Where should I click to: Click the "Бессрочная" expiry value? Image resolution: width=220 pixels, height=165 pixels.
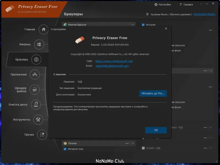[84, 95]
